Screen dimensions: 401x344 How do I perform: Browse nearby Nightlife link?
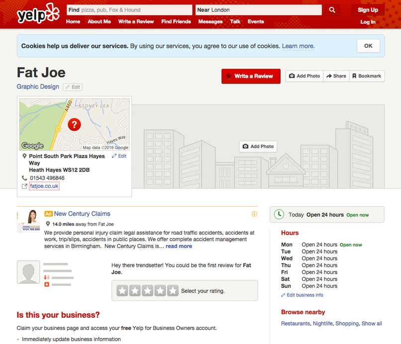tap(323, 324)
